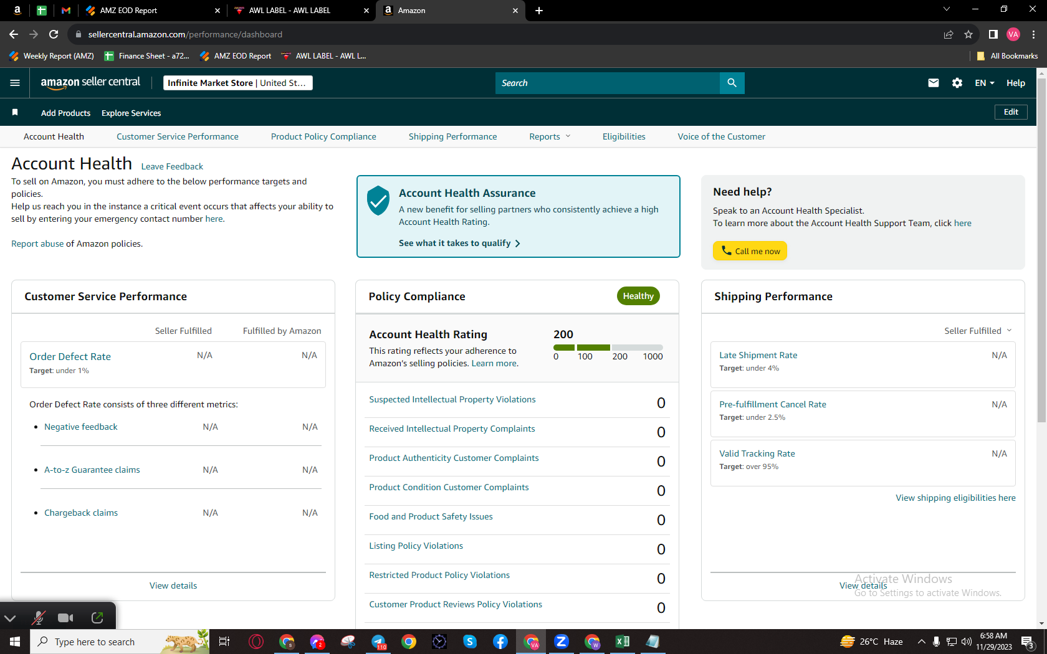
Task: Expand the meeting bar chevron
Action: (x=10, y=618)
